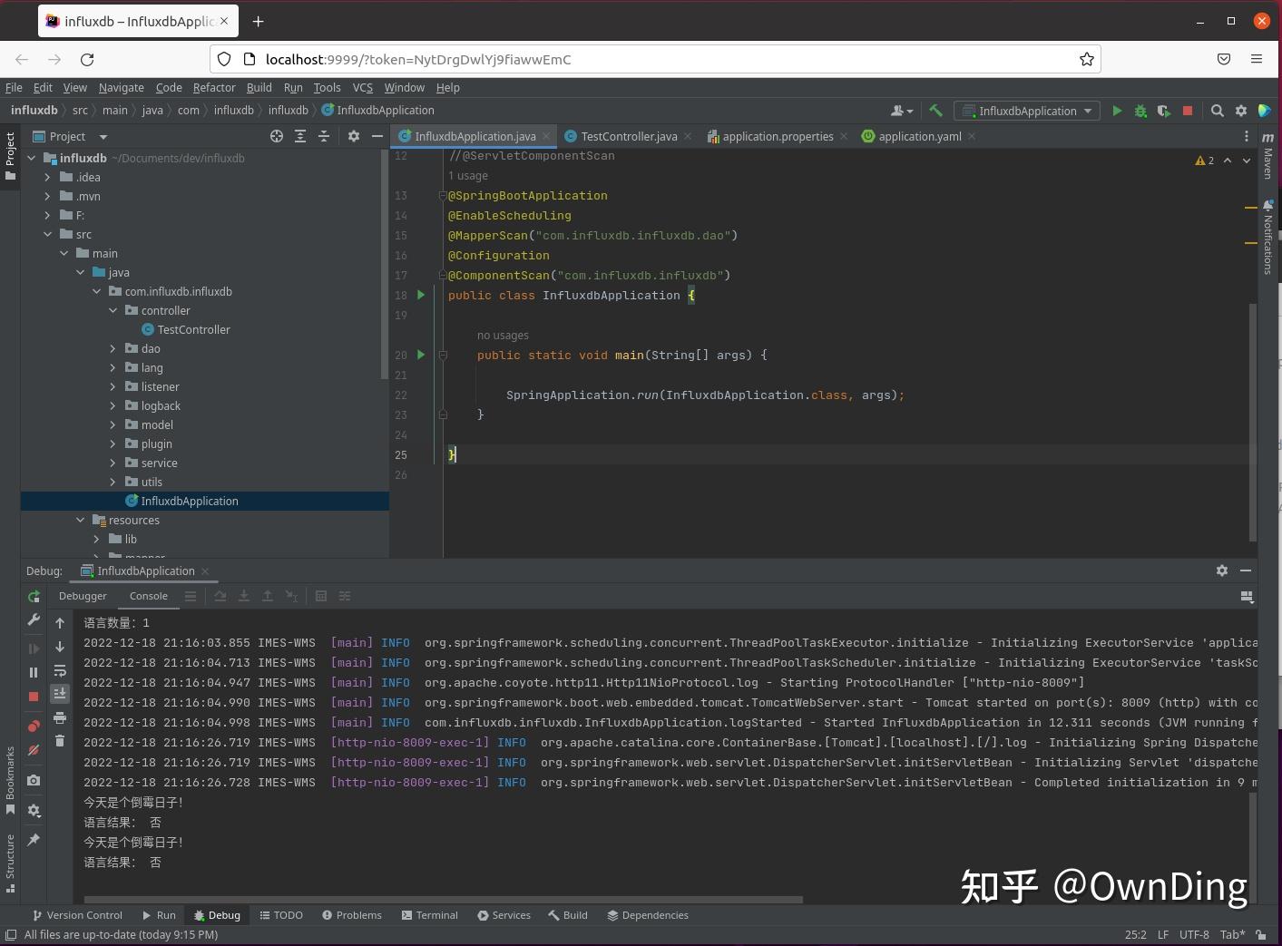This screenshot has height=946, width=1282.
Task: Locate the opened file in Project tree (crosshair icon)
Action: click(x=277, y=136)
